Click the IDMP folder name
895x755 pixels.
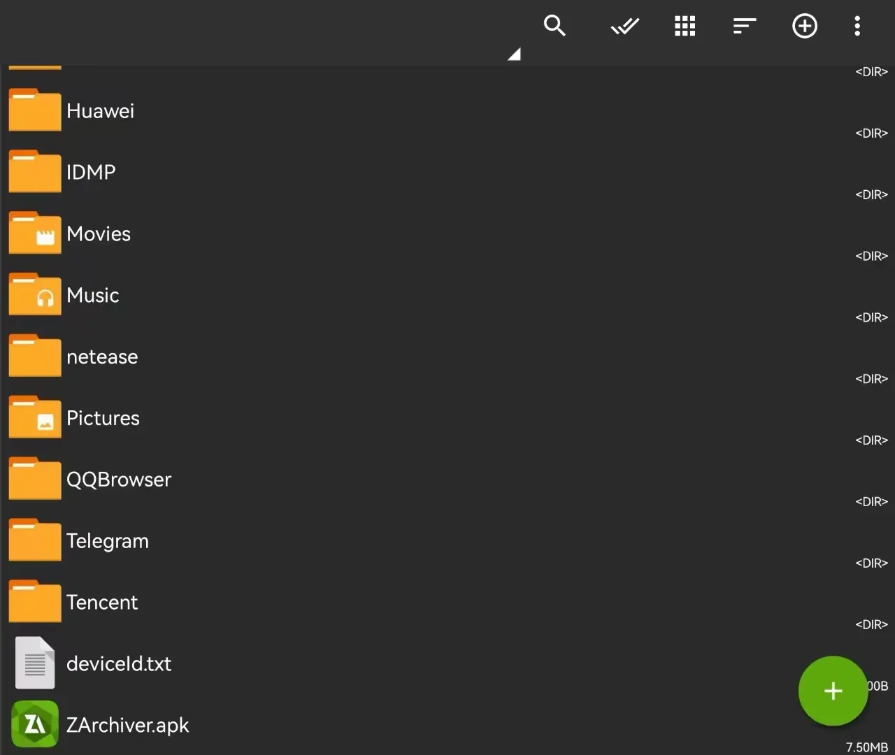tap(91, 173)
